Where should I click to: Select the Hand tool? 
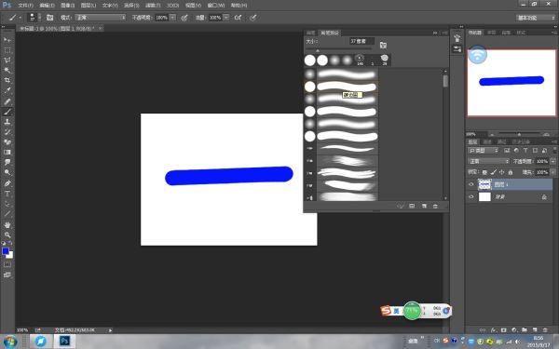tap(7, 224)
